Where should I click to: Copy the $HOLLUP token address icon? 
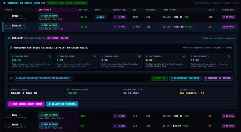24,25
